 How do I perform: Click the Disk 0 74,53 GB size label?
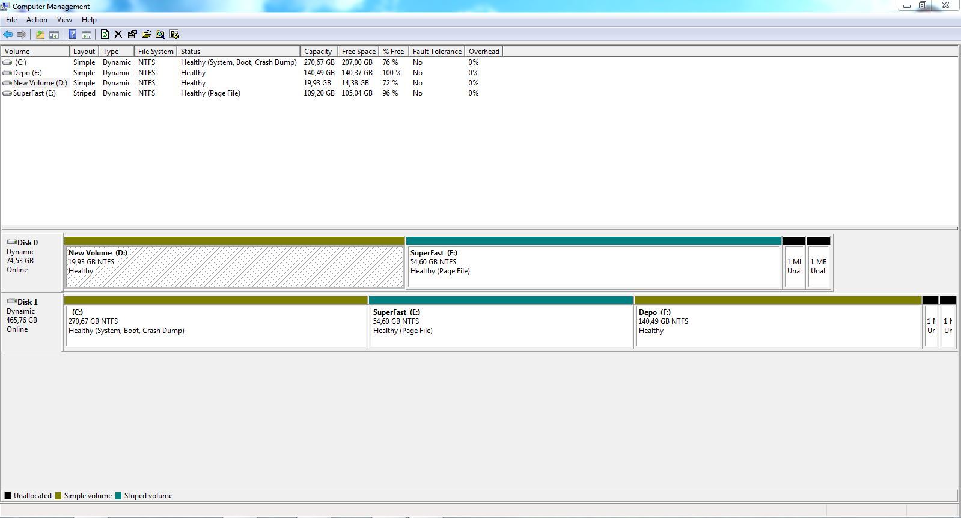pos(20,261)
